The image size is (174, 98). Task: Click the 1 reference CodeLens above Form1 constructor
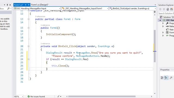[x=45, y=25]
